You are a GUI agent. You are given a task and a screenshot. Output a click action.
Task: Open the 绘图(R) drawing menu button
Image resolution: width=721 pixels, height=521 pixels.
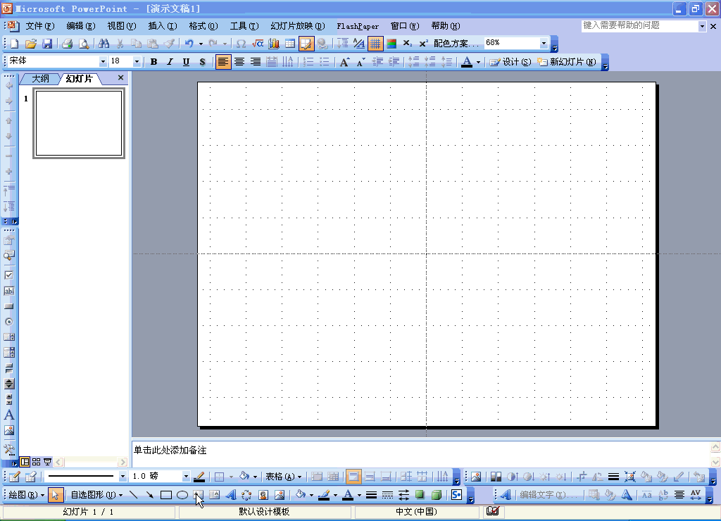click(27, 495)
